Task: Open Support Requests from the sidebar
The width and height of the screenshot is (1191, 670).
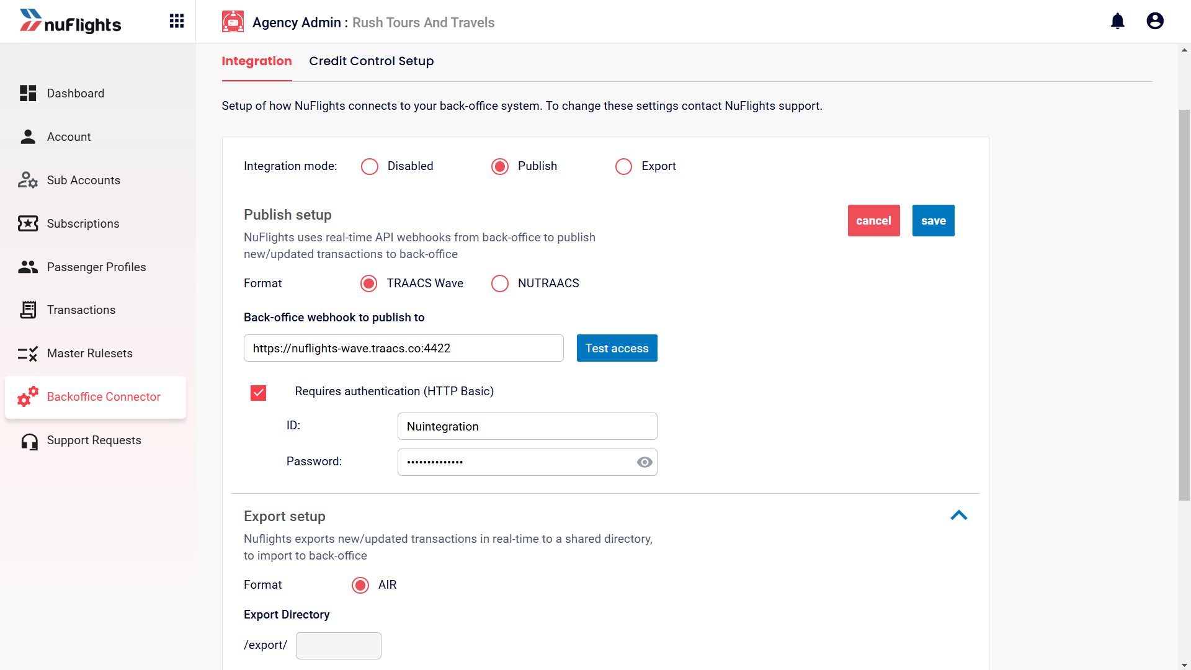Action: 96,440
